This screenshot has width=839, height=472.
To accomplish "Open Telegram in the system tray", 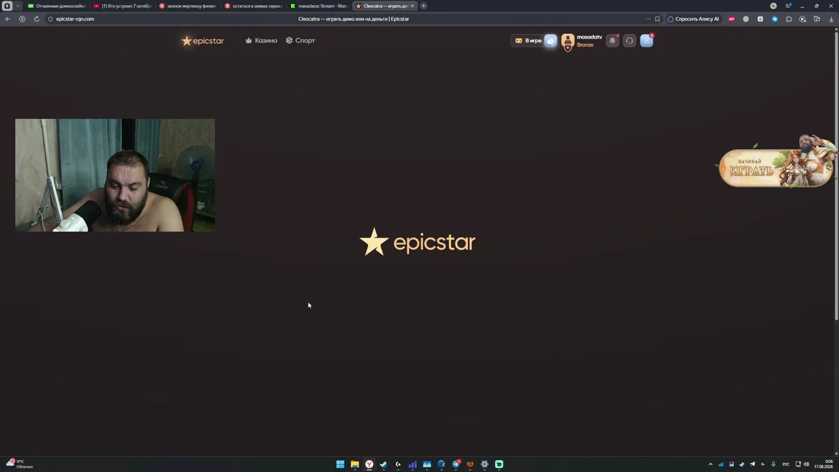I will click(x=752, y=464).
